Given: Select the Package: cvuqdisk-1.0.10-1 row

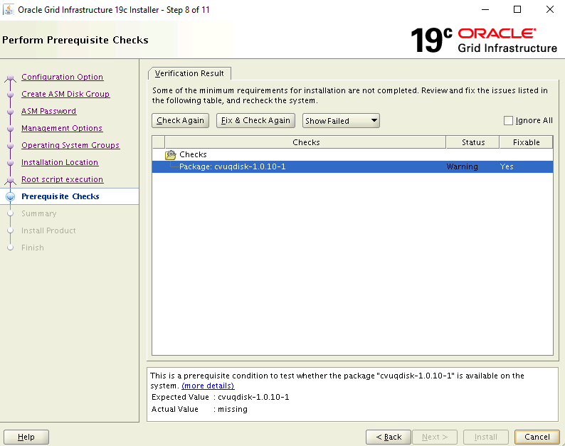Looking at the screenshot, I should click(x=352, y=166).
